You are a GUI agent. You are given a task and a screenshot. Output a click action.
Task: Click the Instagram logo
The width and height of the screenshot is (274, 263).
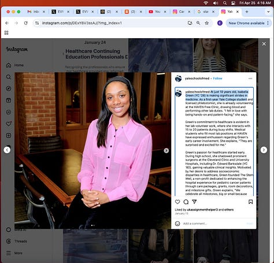click(x=17, y=50)
